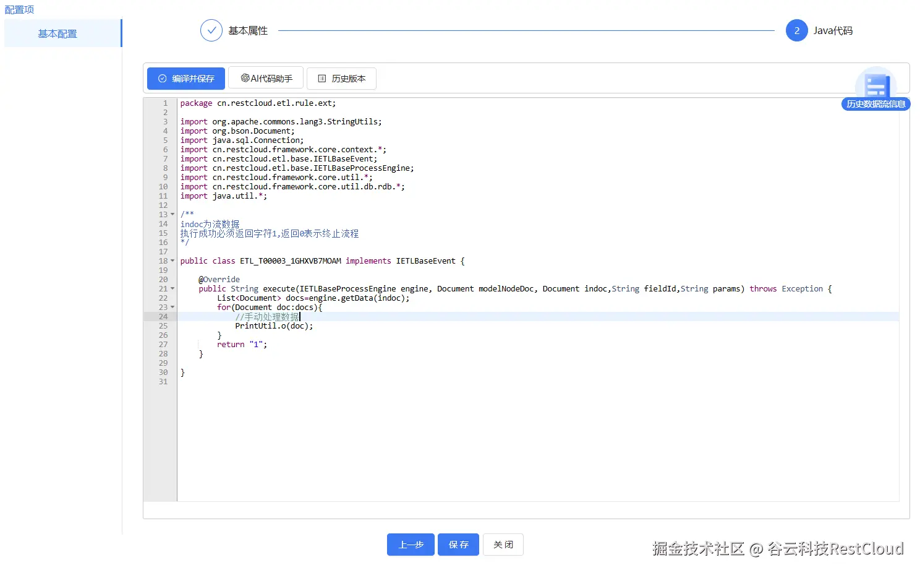Open 历史版本 history versions
The width and height of the screenshot is (920, 573).
[x=341, y=79]
